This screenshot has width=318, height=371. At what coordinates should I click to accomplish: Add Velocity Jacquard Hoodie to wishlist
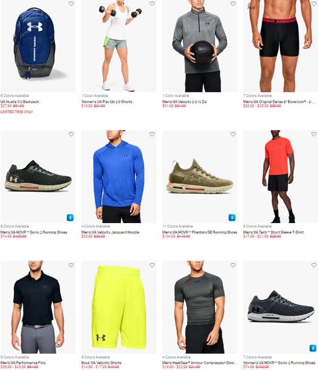[152, 134]
